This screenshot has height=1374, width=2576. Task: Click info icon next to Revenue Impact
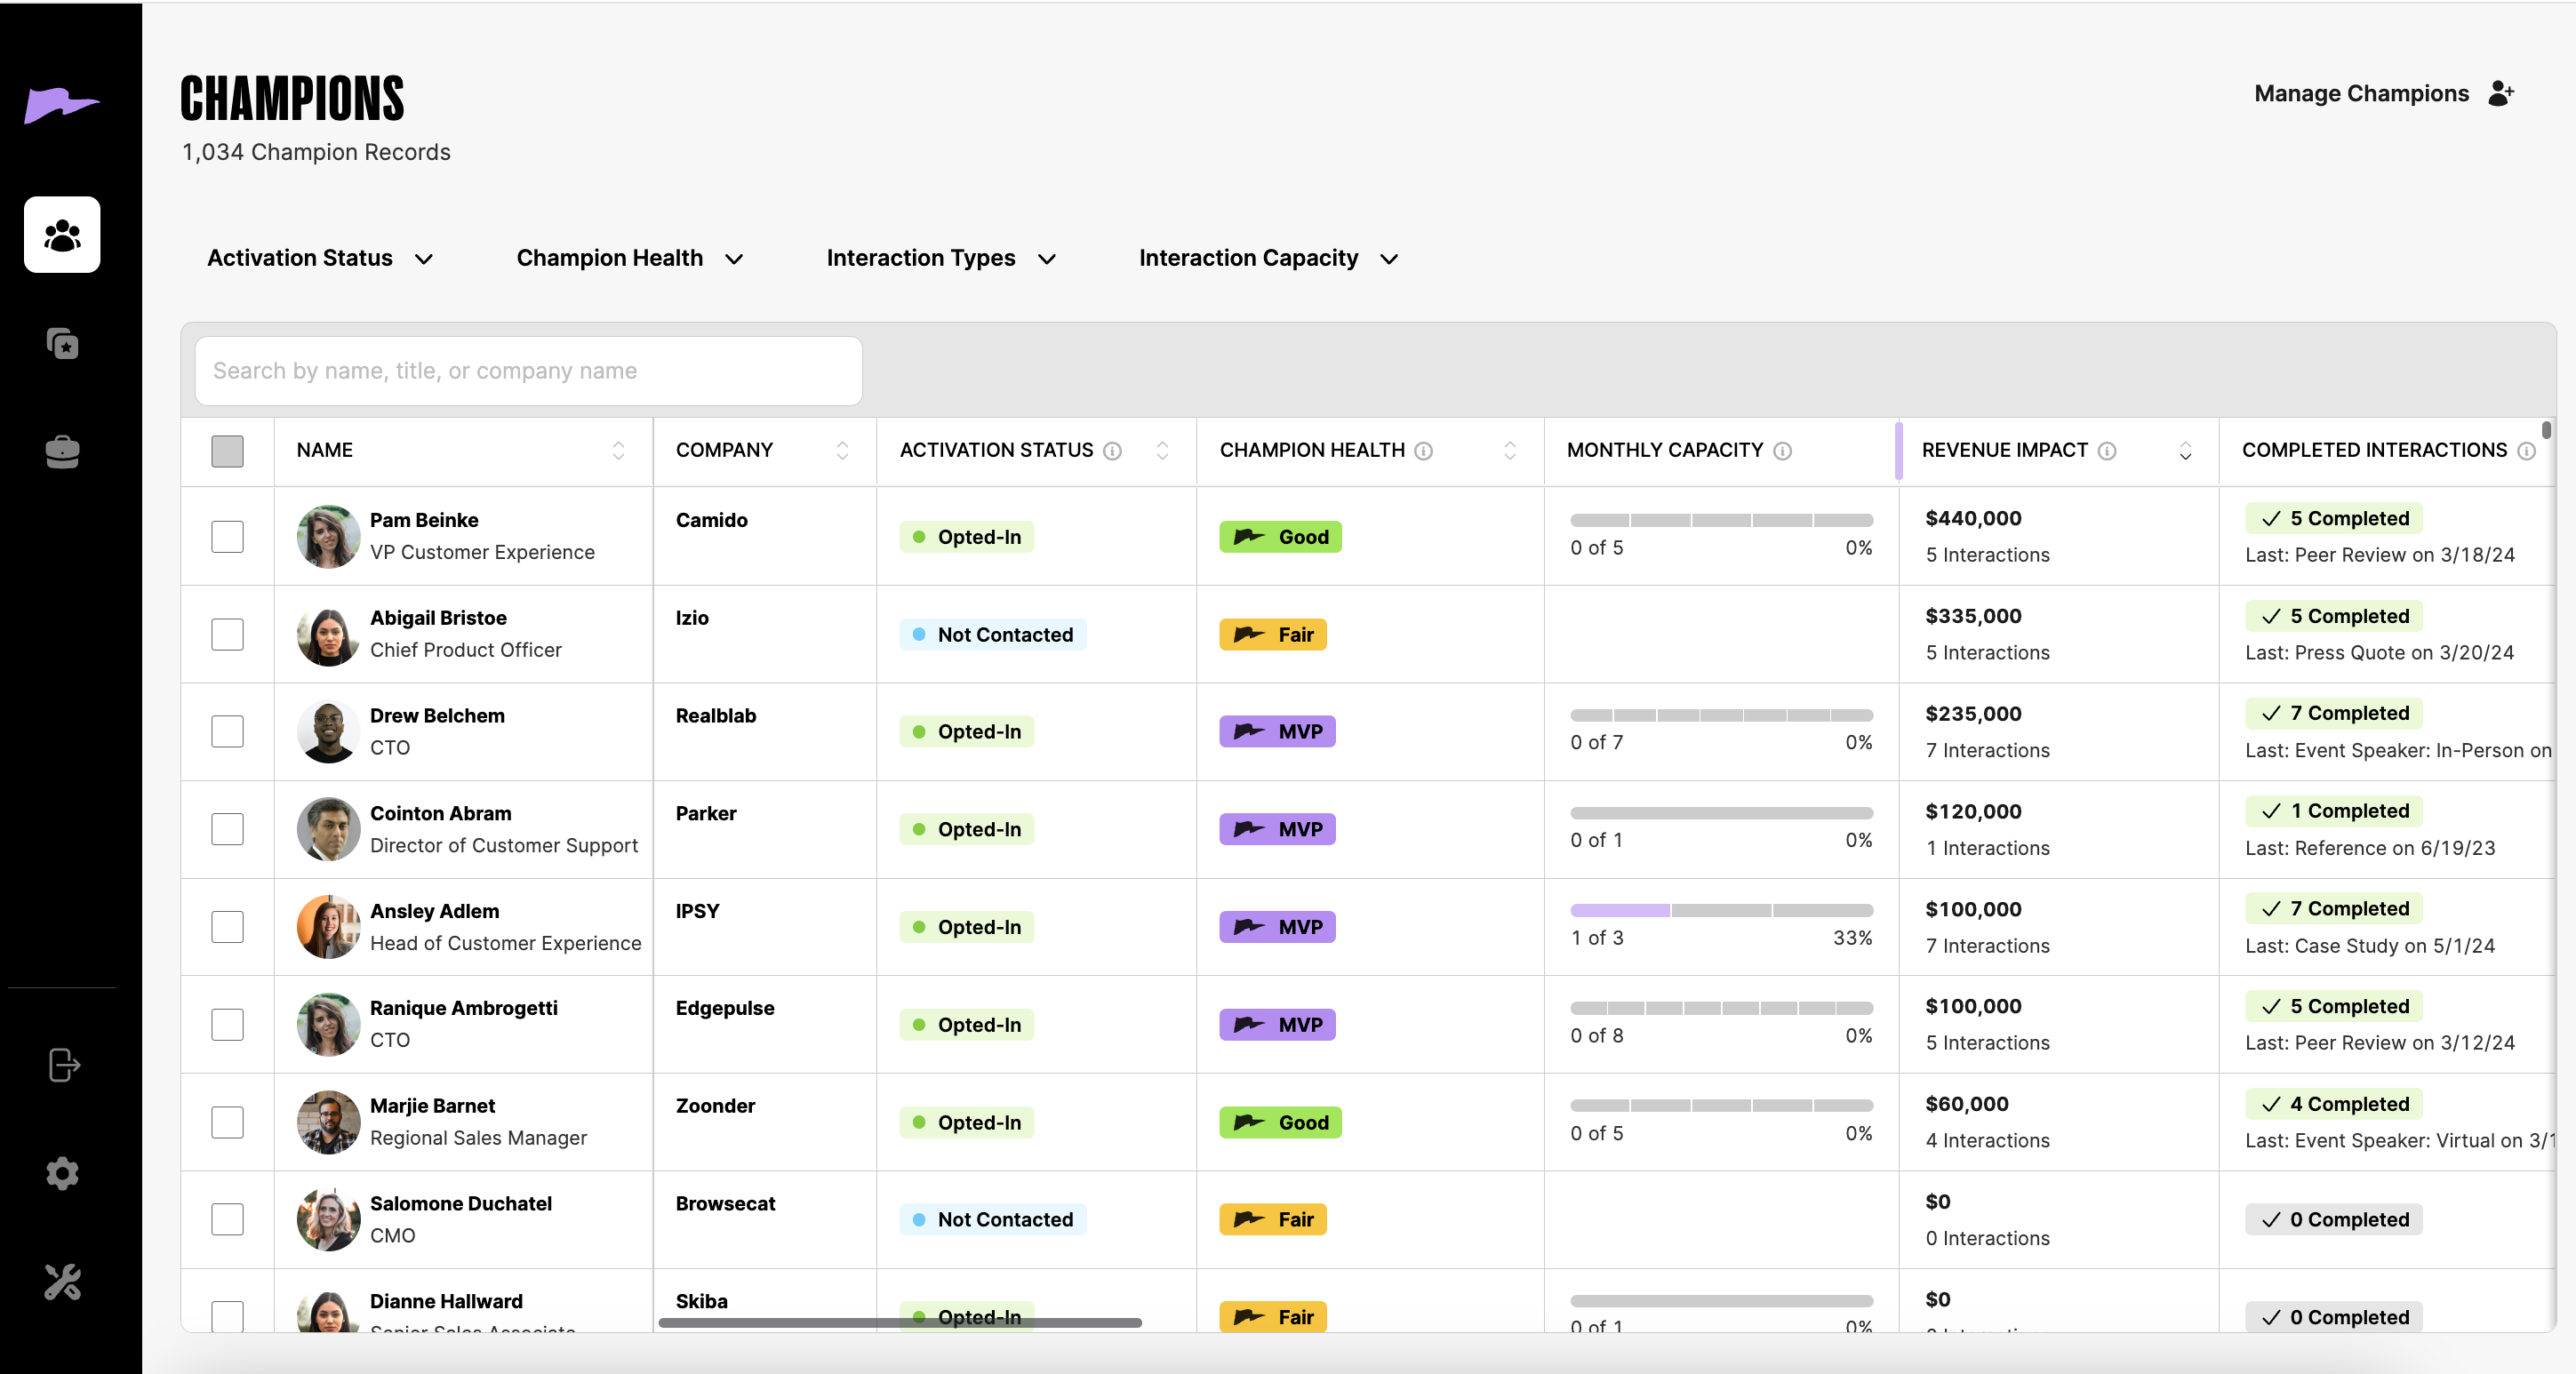2107,451
